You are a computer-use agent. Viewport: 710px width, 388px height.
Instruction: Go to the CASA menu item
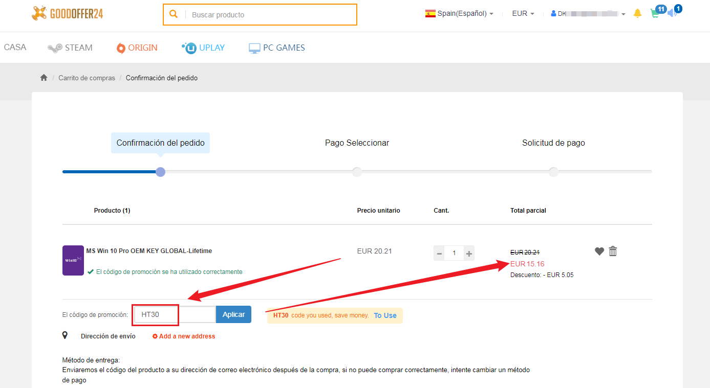point(15,48)
